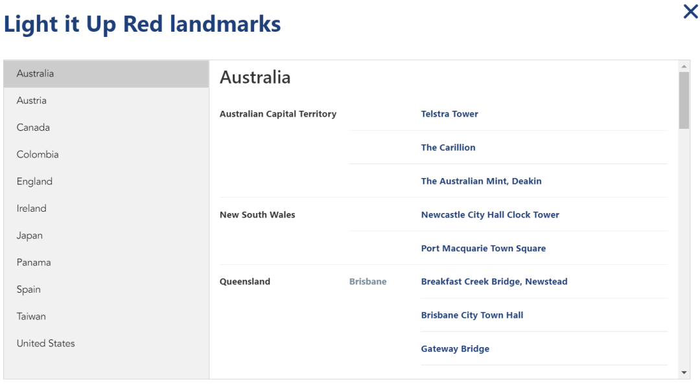
Task: Open Port Macquarie Town Square link
Action: (x=483, y=249)
